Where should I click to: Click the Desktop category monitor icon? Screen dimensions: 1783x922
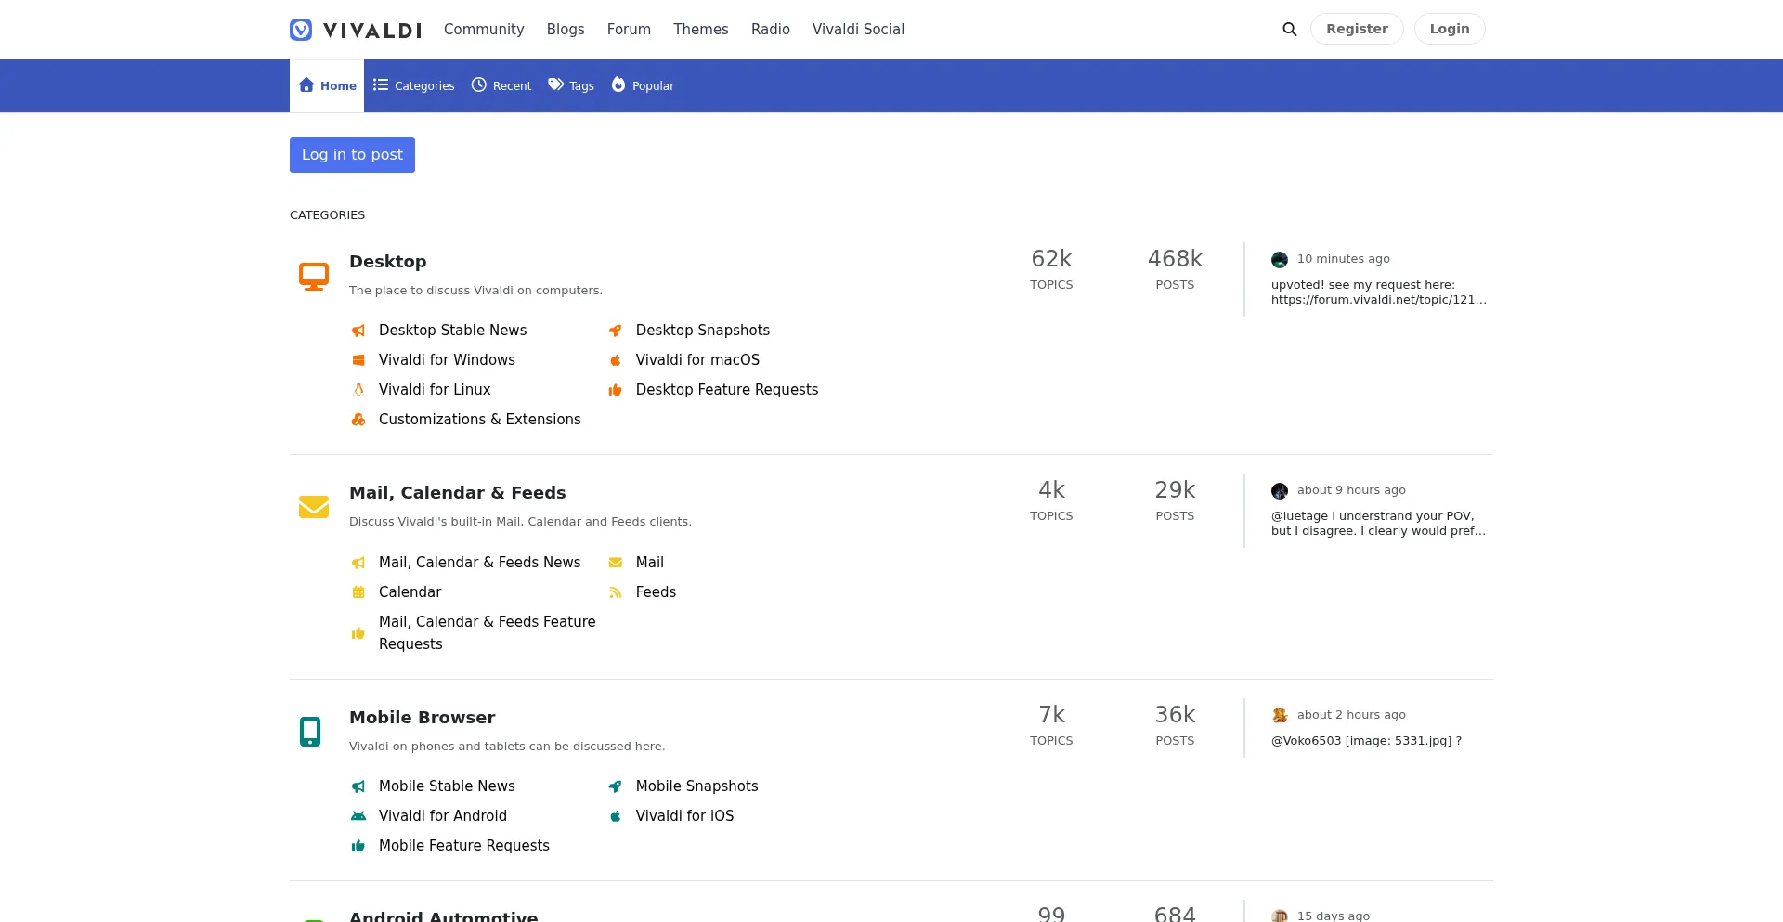pos(314,277)
